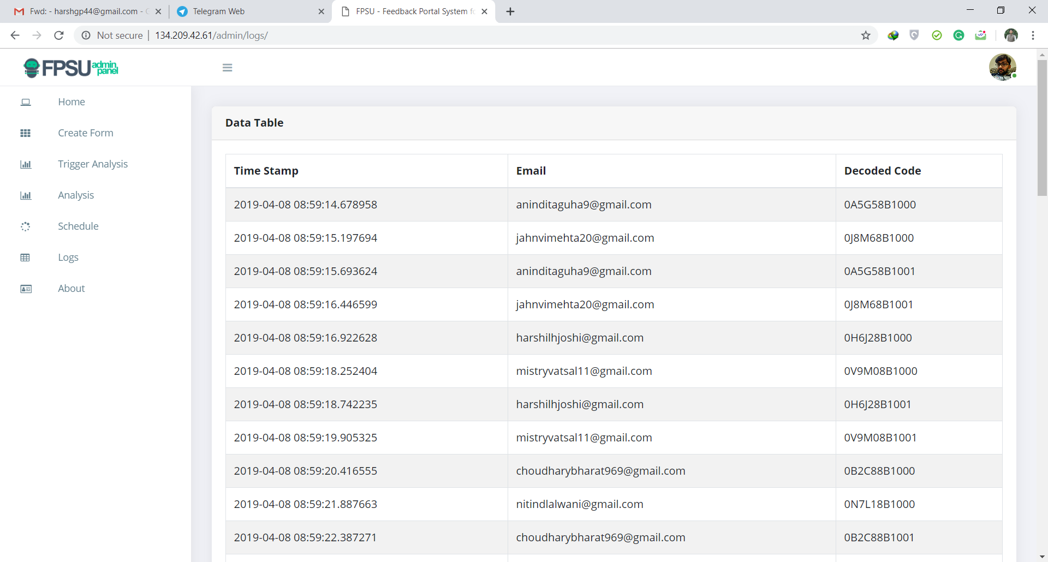Click the scrollbar down arrow
1048x562 pixels.
click(x=1043, y=557)
